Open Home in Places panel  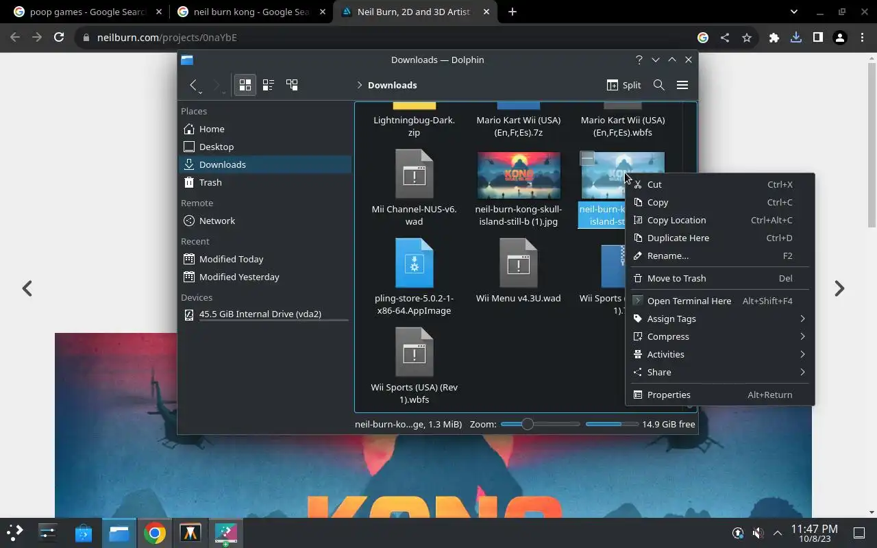point(265,129)
